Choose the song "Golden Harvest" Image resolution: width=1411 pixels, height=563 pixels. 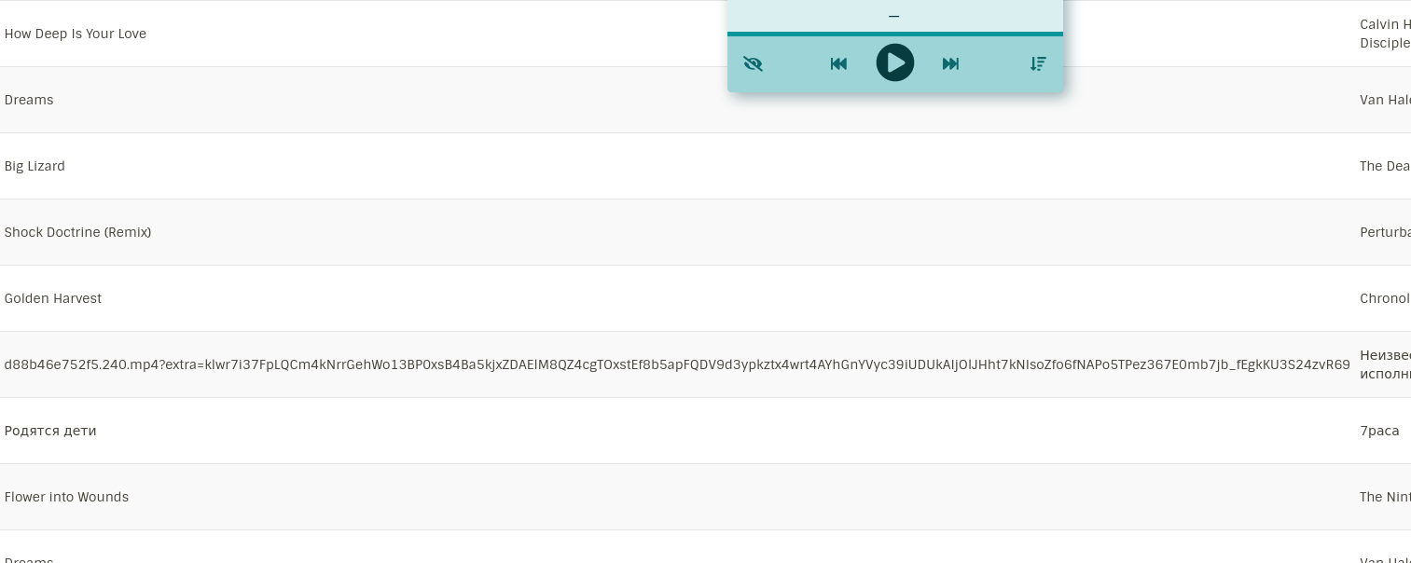coord(53,298)
